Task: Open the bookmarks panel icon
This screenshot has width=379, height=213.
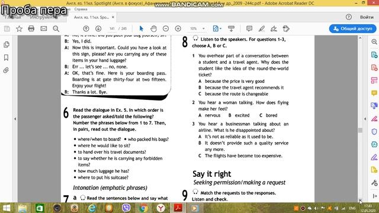Action: 7,57
